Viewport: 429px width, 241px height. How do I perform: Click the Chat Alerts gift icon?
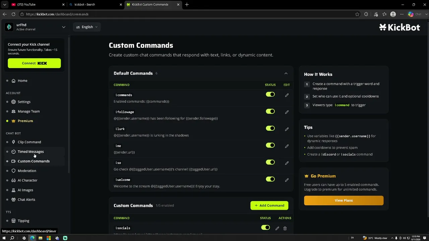coord(13,199)
